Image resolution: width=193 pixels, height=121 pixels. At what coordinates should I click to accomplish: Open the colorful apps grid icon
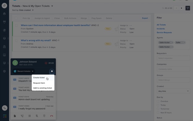coord(5,116)
